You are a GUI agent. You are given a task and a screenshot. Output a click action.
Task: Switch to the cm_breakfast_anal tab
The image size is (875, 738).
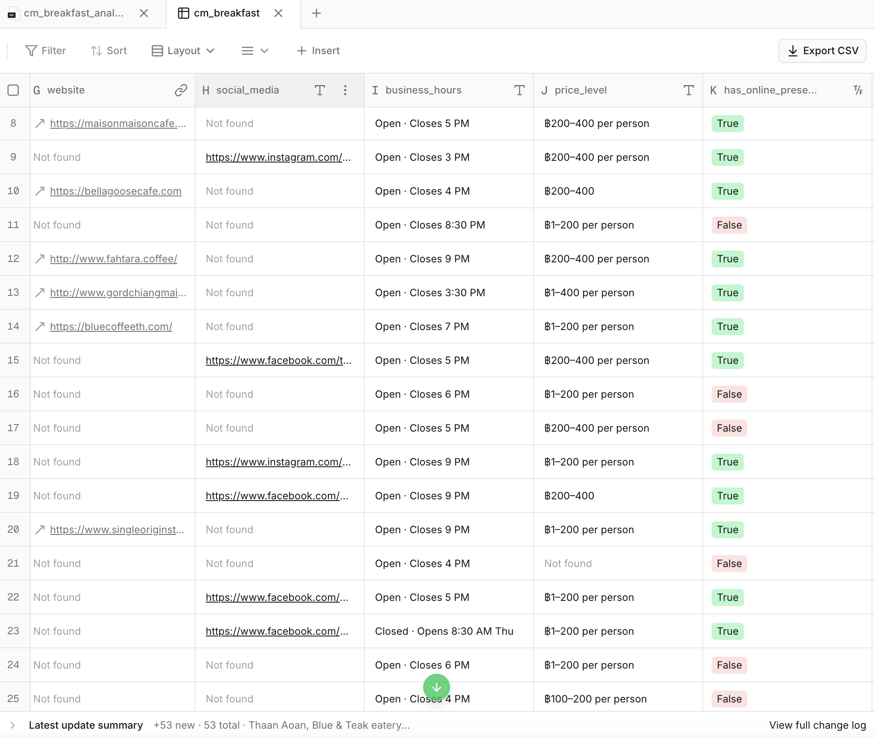coord(74,13)
